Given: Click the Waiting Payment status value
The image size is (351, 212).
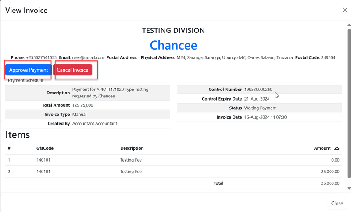Looking at the screenshot, I should pyautogui.click(x=260, y=108).
